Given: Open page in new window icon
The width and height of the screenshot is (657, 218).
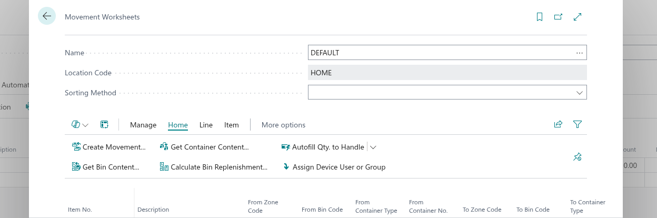Looking at the screenshot, I should [x=558, y=17].
